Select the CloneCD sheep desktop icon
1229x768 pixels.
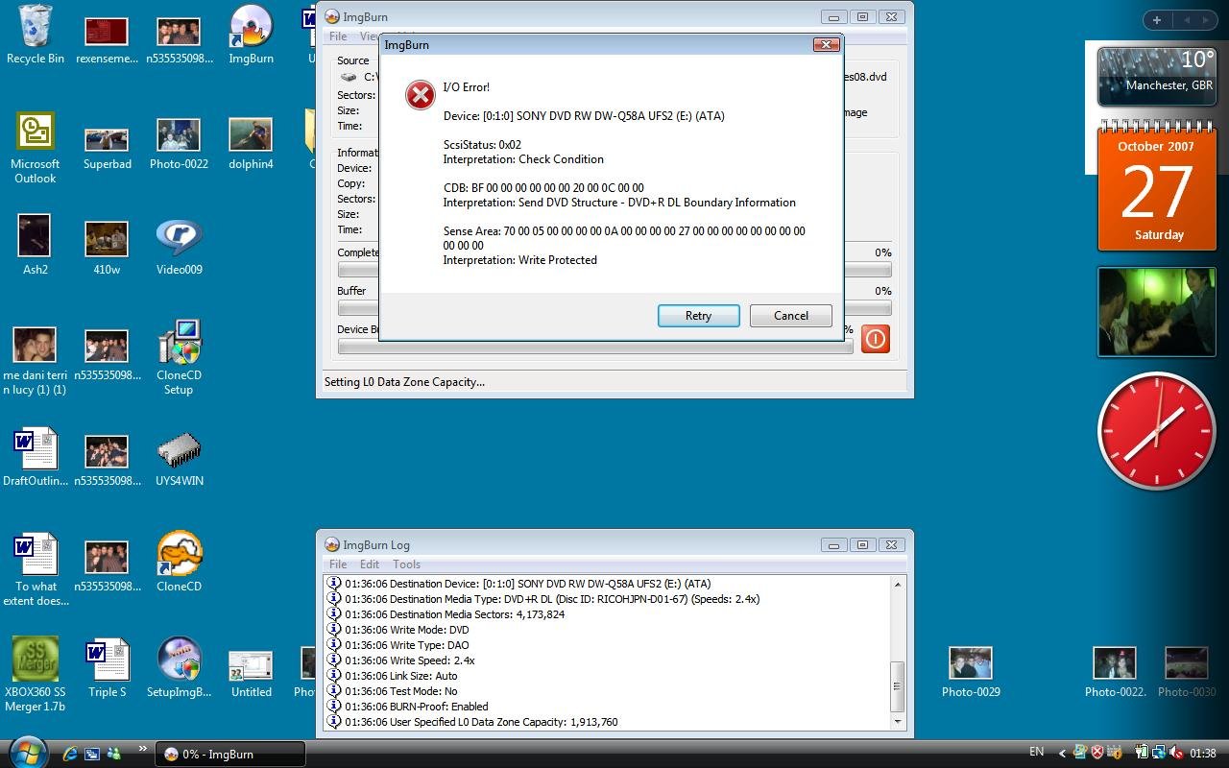180,563
